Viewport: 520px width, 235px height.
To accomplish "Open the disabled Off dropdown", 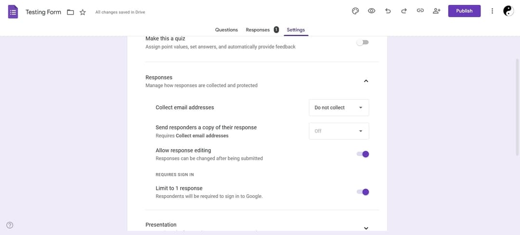I will (x=339, y=131).
